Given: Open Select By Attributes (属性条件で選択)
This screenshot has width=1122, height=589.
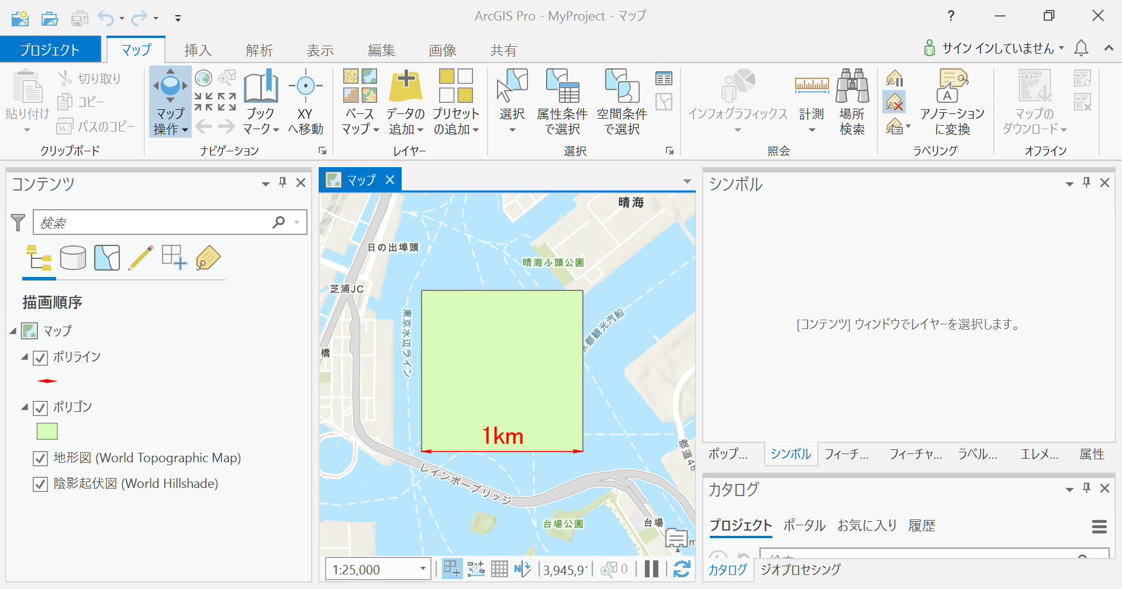Looking at the screenshot, I should coord(562,102).
